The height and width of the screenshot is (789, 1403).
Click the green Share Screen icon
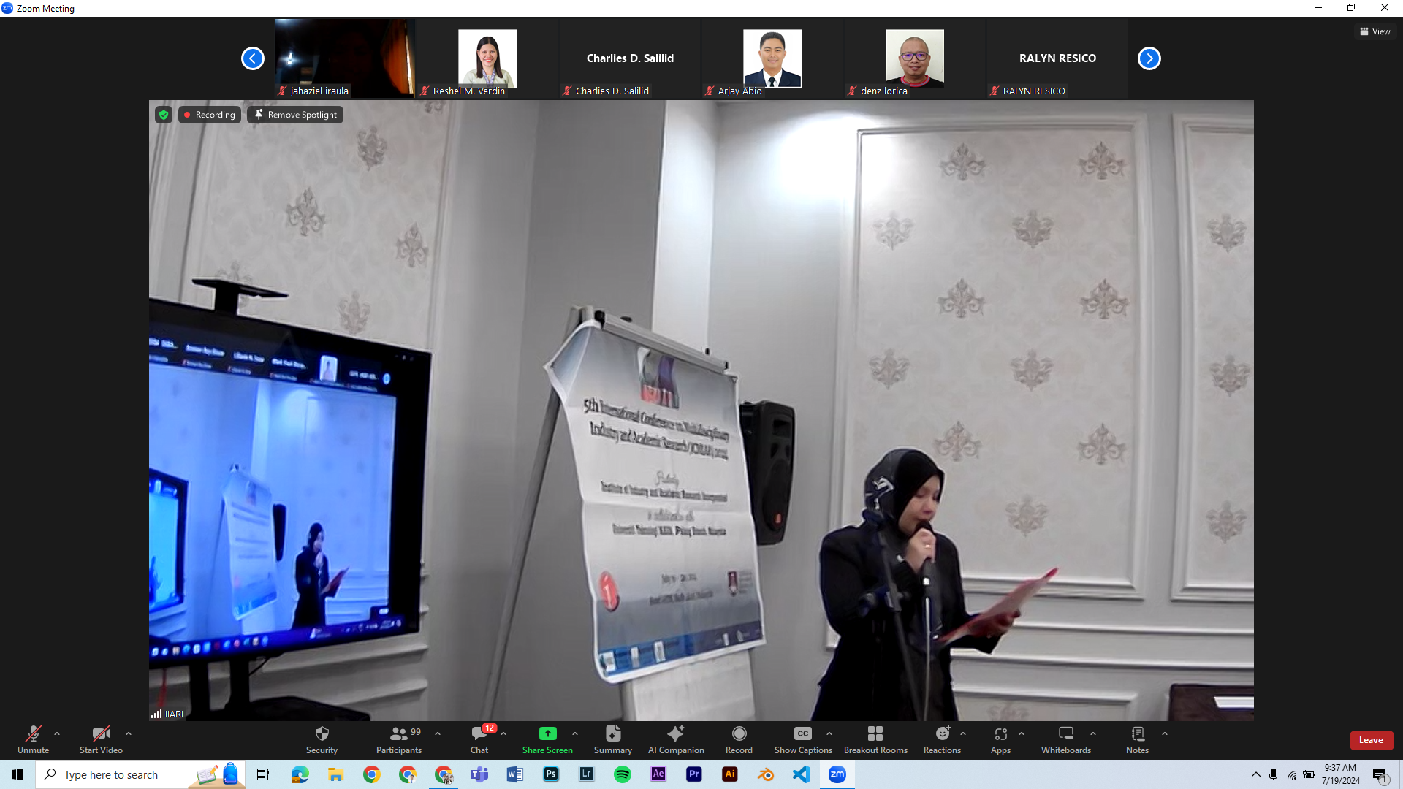coord(547,733)
